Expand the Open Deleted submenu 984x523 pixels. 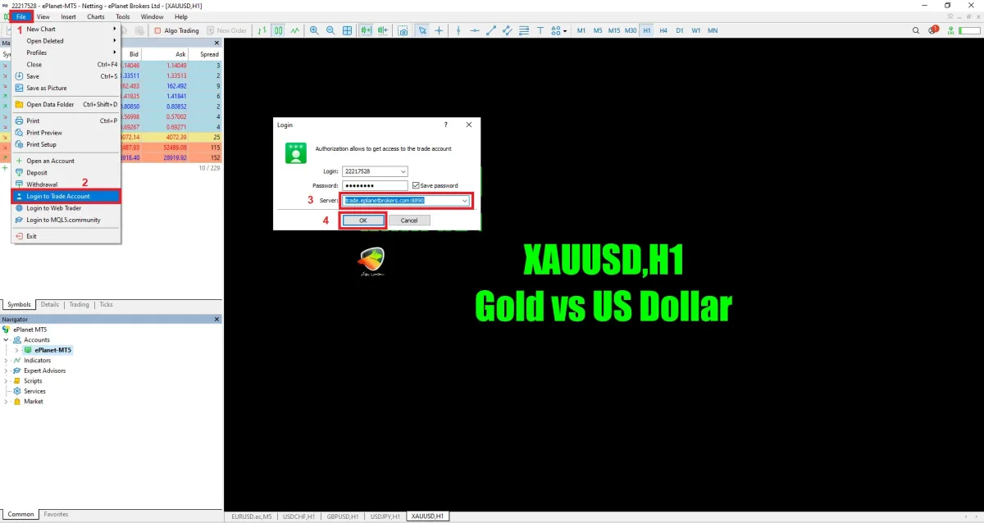click(66, 41)
